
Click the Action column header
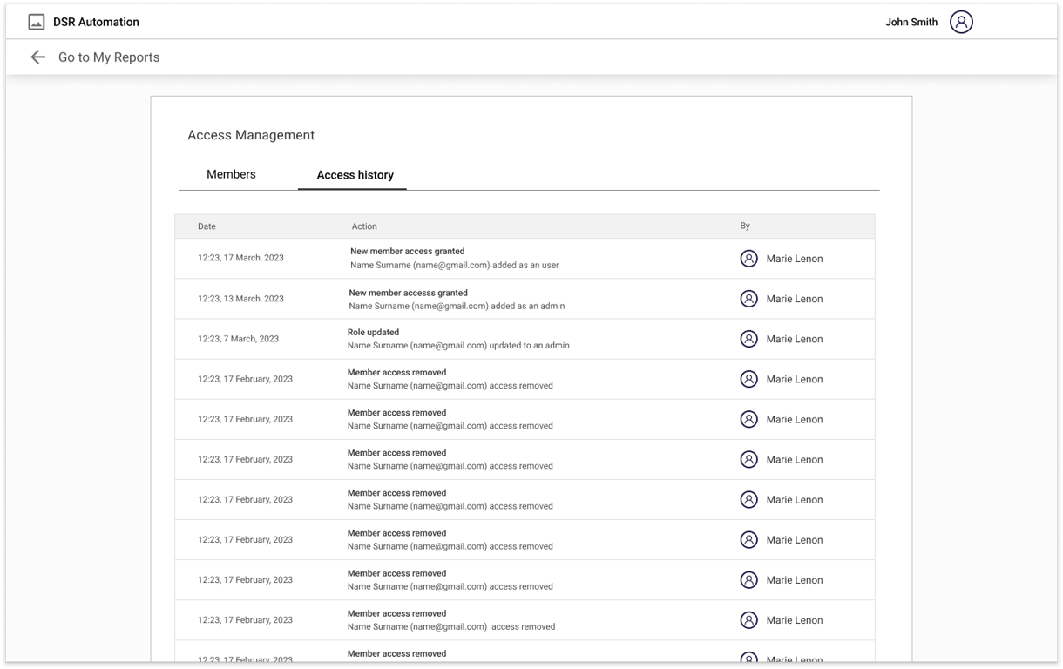pyautogui.click(x=364, y=226)
